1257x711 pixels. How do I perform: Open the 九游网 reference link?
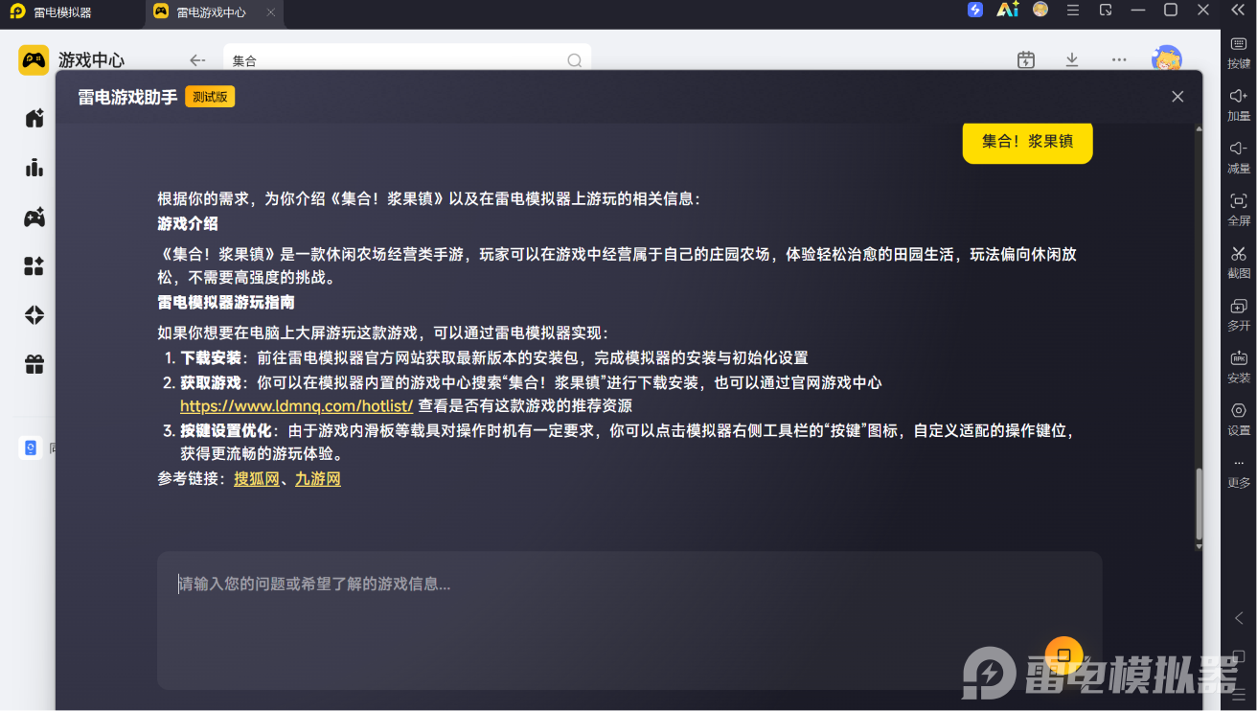coord(317,479)
